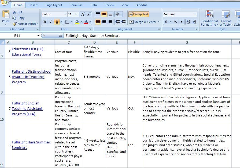Apply cell borders icon
The image size is (240, 168).
pyautogui.click(x=67, y=22)
